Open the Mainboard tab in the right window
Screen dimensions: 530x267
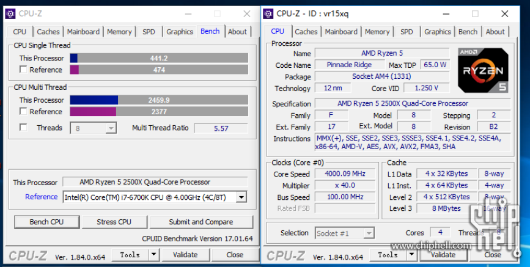click(341, 32)
